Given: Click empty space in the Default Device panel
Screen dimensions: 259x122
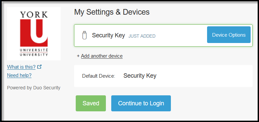Looking at the screenshot, I should click(203, 76).
